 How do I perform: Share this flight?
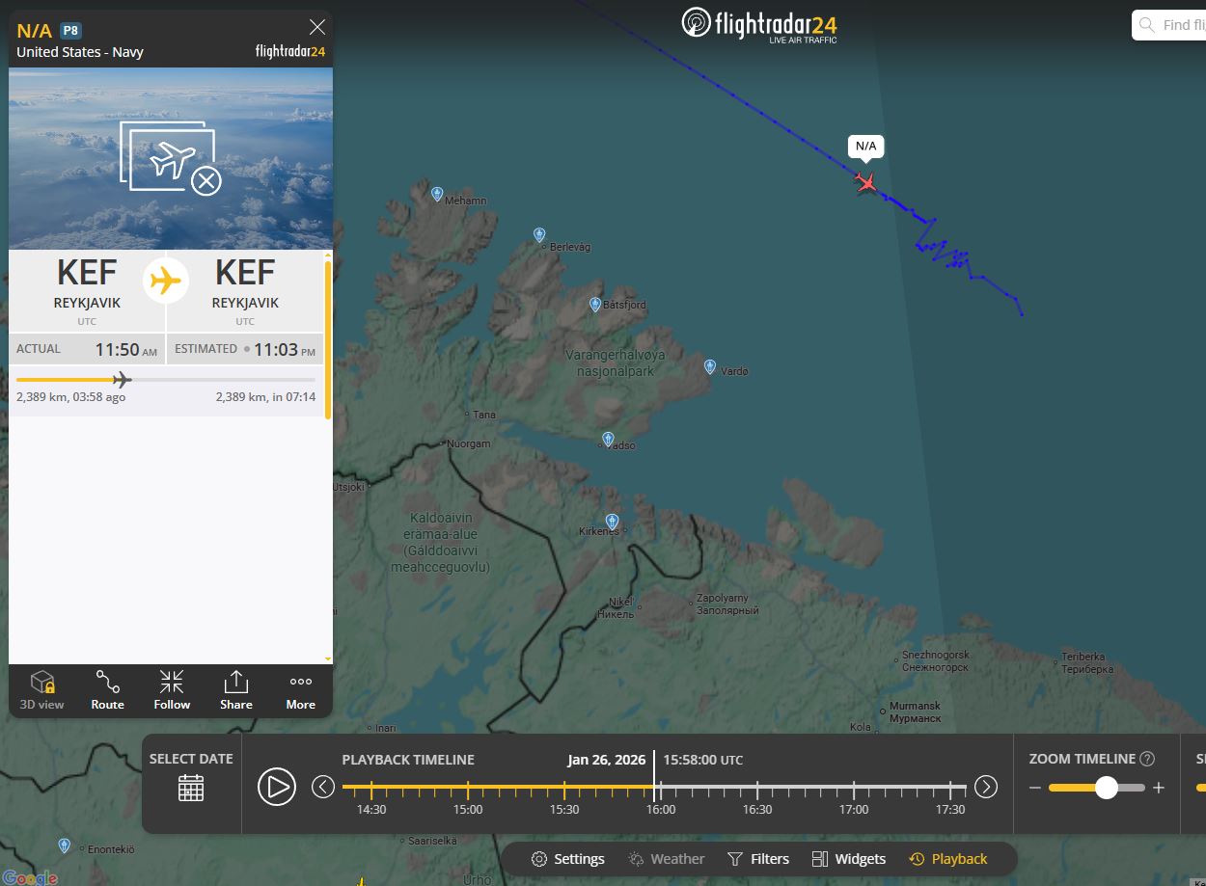(236, 690)
